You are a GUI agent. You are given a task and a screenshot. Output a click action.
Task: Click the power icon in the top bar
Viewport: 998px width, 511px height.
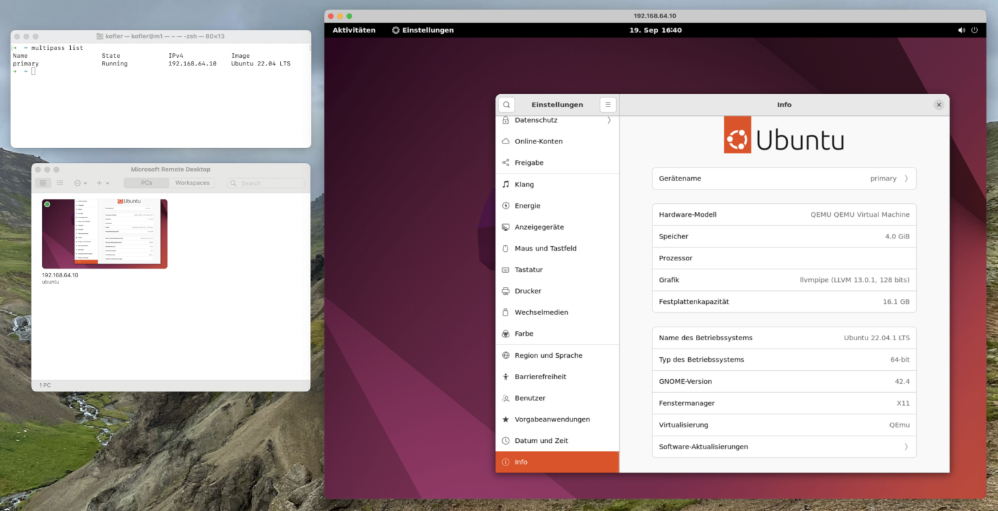tap(975, 30)
